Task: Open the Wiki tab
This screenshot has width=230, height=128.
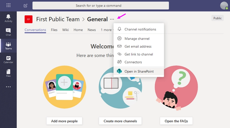Action: (66, 30)
